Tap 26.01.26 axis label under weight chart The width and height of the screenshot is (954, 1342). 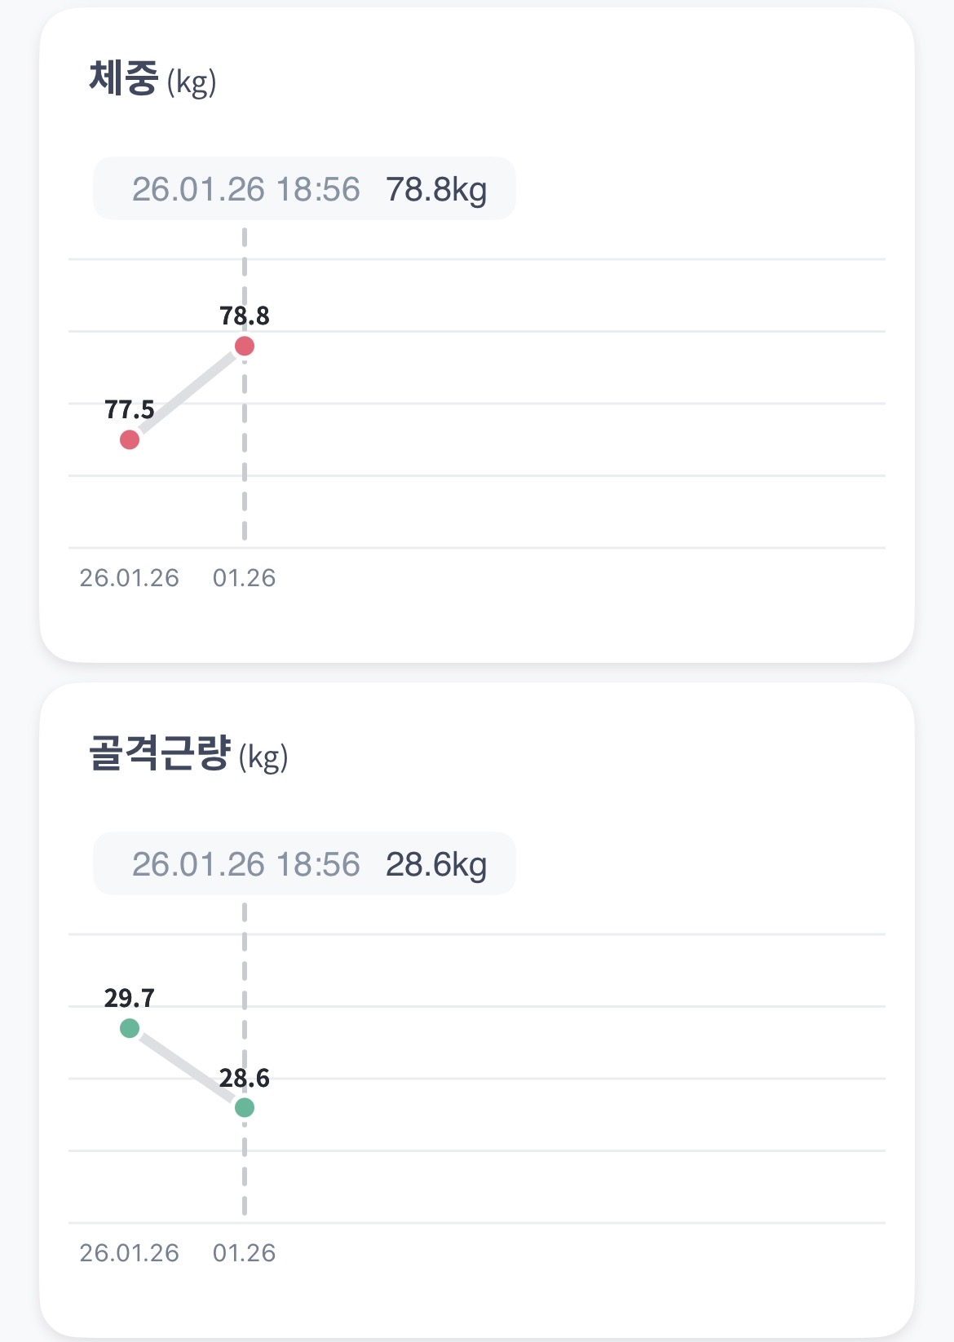tap(129, 578)
